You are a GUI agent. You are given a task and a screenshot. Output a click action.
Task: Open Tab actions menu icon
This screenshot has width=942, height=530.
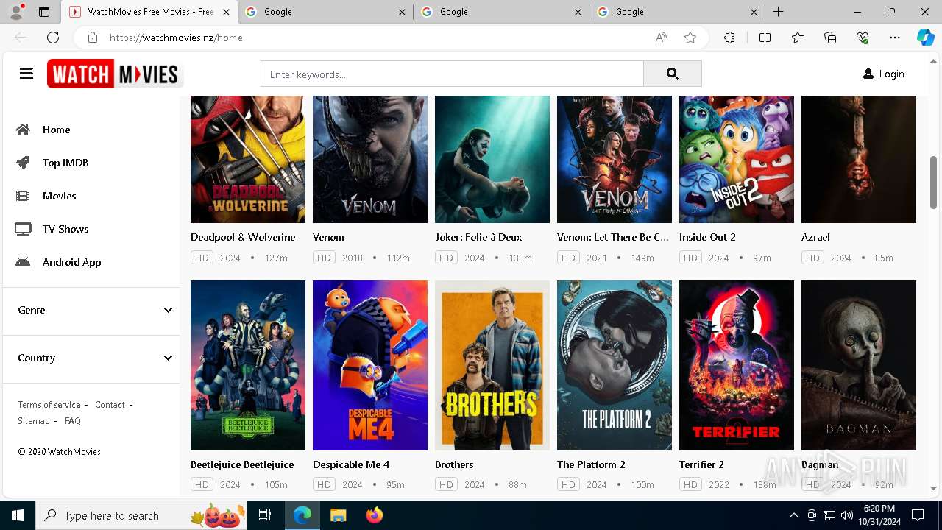pos(44,12)
